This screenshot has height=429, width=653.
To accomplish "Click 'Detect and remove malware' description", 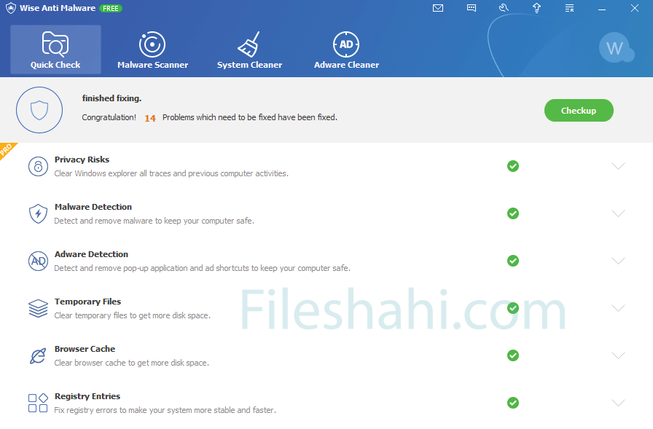I will click(154, 221).
